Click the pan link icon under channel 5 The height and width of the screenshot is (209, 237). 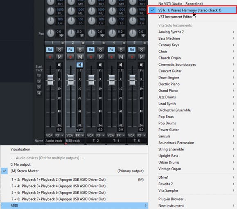point(143,36)
